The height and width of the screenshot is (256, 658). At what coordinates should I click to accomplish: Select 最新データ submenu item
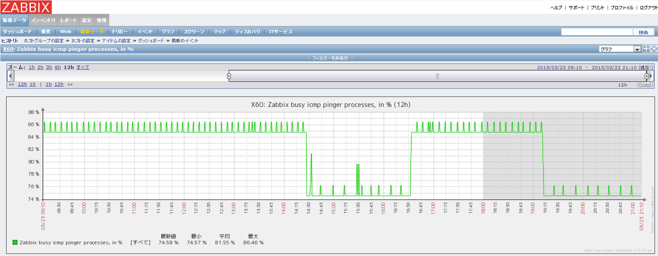[x=92, y=32]
